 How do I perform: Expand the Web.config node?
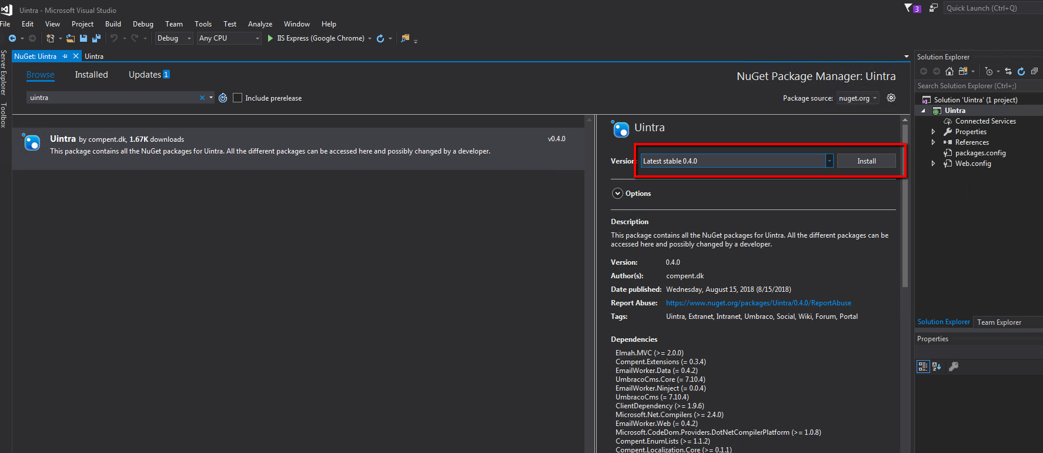coord(933,164)
